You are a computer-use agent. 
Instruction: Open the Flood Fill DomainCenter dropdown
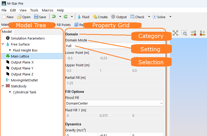tap(114, 103)
